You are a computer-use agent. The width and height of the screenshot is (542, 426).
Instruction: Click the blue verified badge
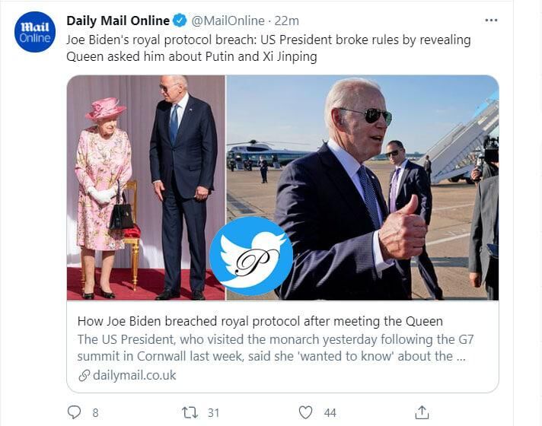click(180, 21)
